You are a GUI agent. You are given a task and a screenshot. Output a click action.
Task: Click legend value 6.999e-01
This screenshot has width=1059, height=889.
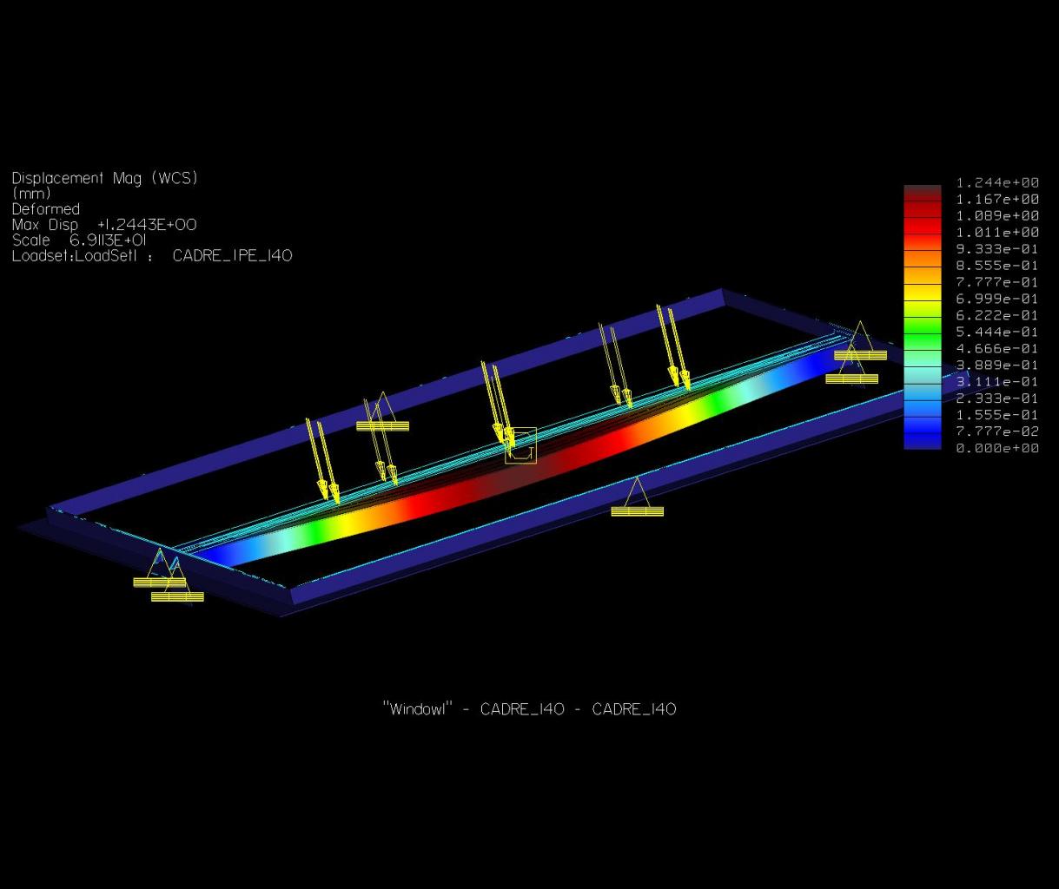click(x=997, y=299)
